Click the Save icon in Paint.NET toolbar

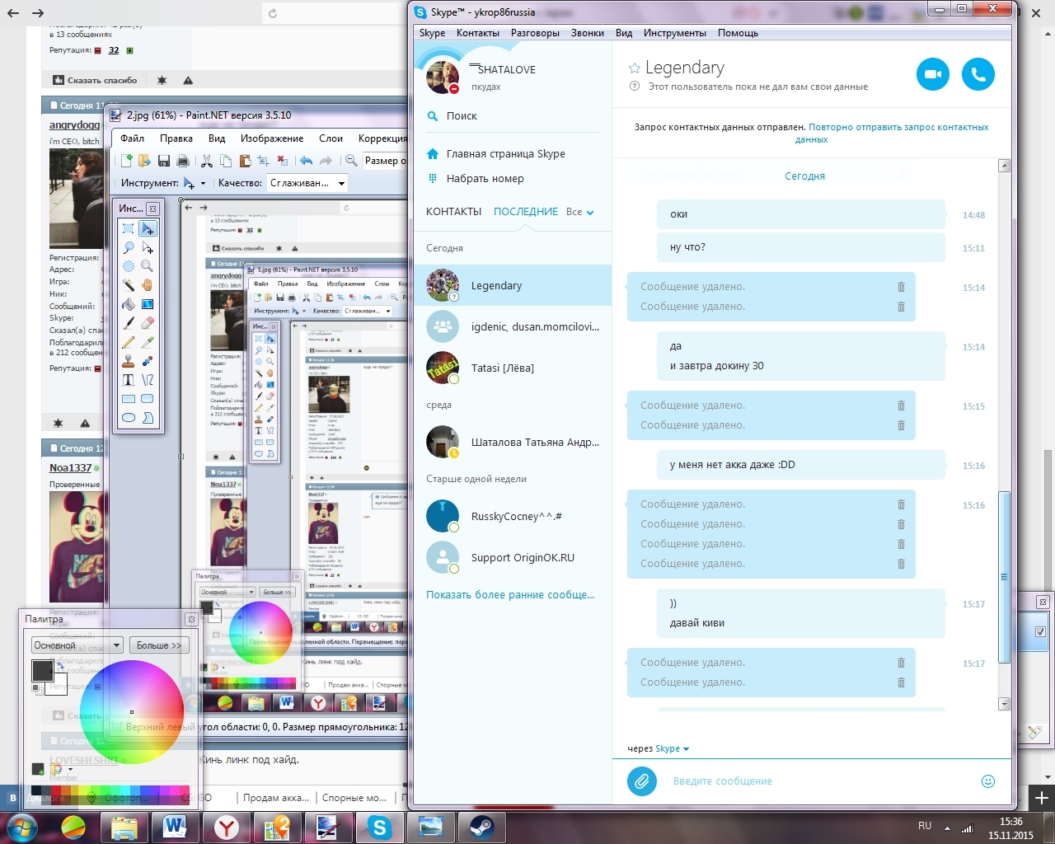[x=164, y=161]
